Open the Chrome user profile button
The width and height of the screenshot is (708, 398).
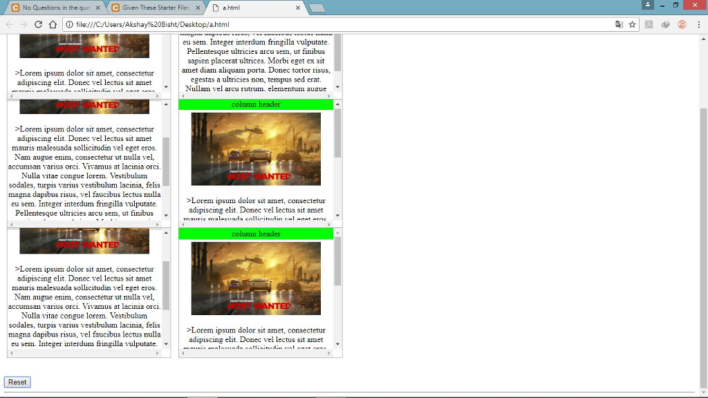[x=647, y=5]
